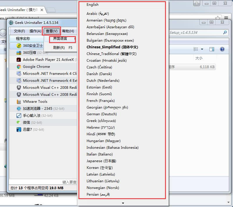This screenshot has width=233, height=207.
Task: Click the 程序名称 column header
Action: [23, 38]
